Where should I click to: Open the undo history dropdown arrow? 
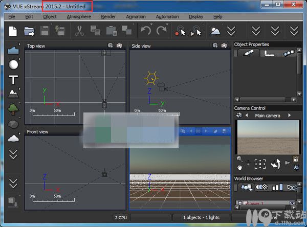pyautogui.click(x=151, y=24)
